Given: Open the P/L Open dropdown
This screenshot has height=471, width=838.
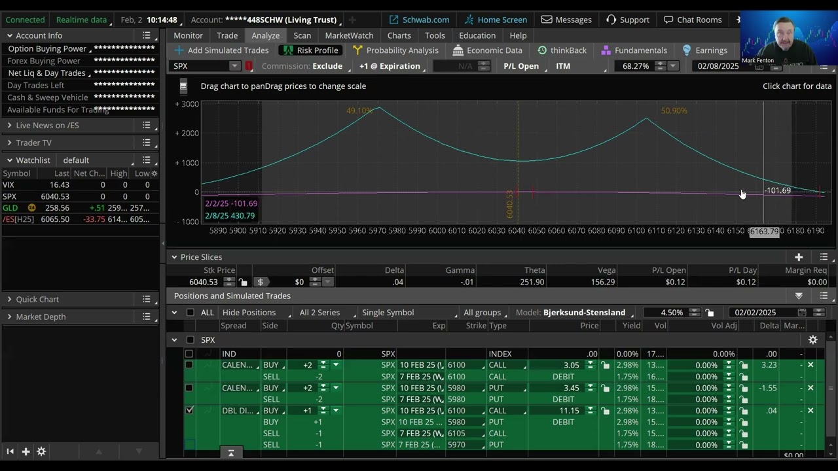Looking at the screenshot, I should pos(522,66).
